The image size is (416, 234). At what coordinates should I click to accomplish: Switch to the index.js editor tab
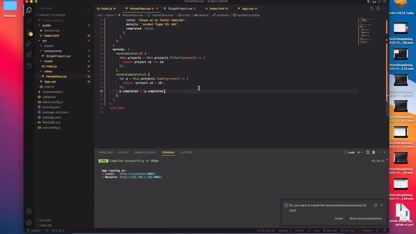(106, 8)
